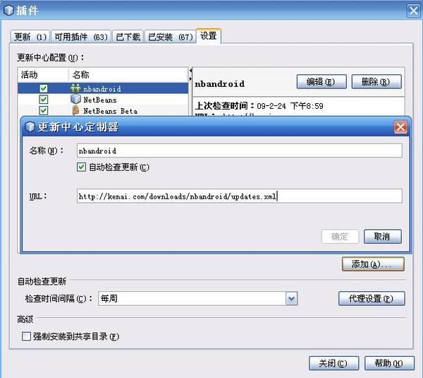
Task: Click the 编辑 (E) button
Action: coord(321,82)
